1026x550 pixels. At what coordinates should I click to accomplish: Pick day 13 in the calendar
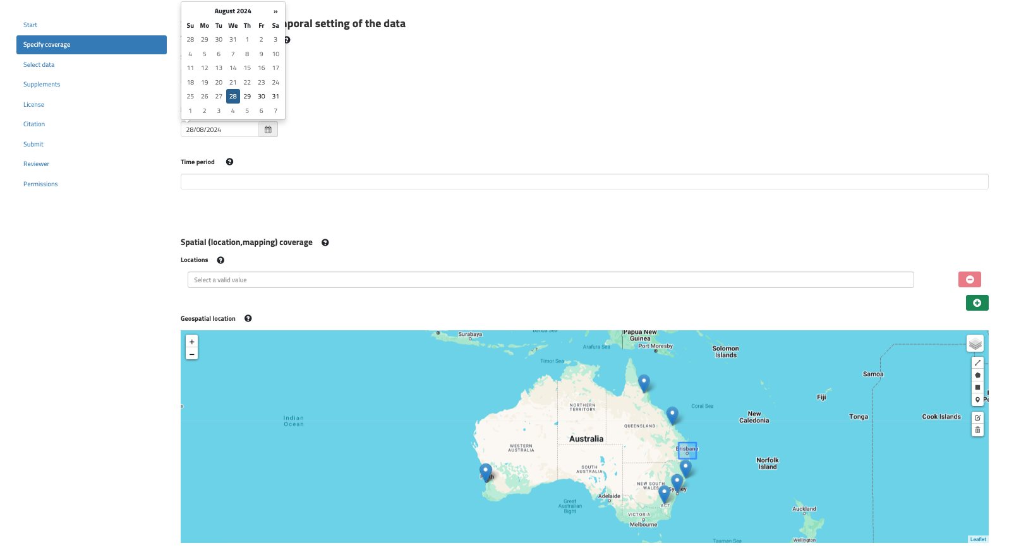pos(219,68)
